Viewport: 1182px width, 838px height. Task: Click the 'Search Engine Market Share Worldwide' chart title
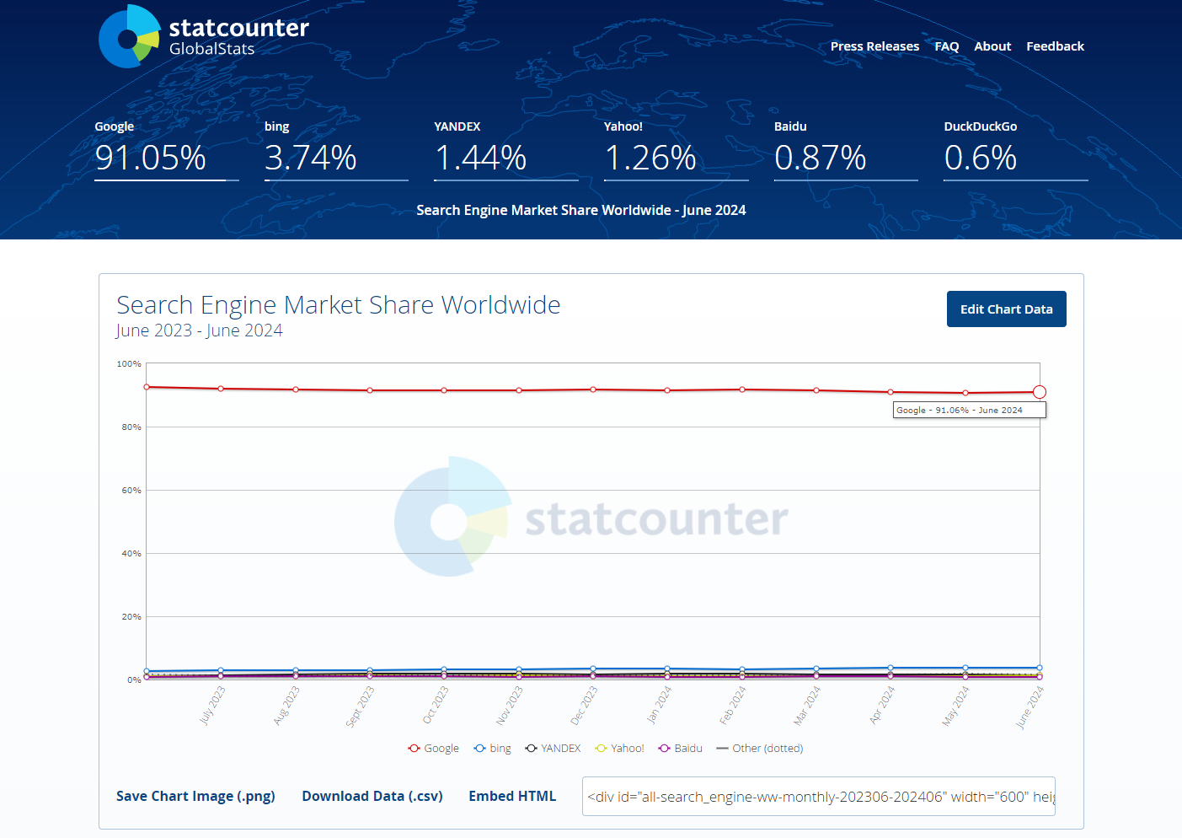click(339, 304)
